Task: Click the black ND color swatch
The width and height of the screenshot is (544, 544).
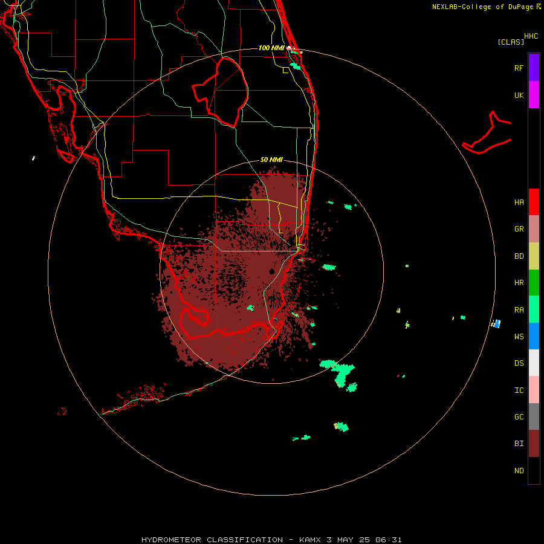Action: [x=534, y=470]
